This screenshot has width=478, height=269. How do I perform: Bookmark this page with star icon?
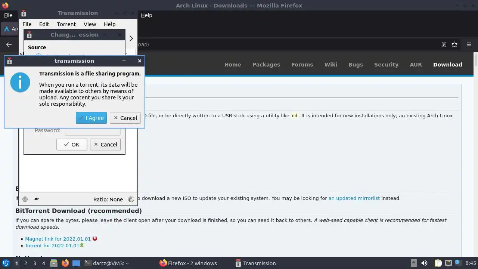(454, 44)
